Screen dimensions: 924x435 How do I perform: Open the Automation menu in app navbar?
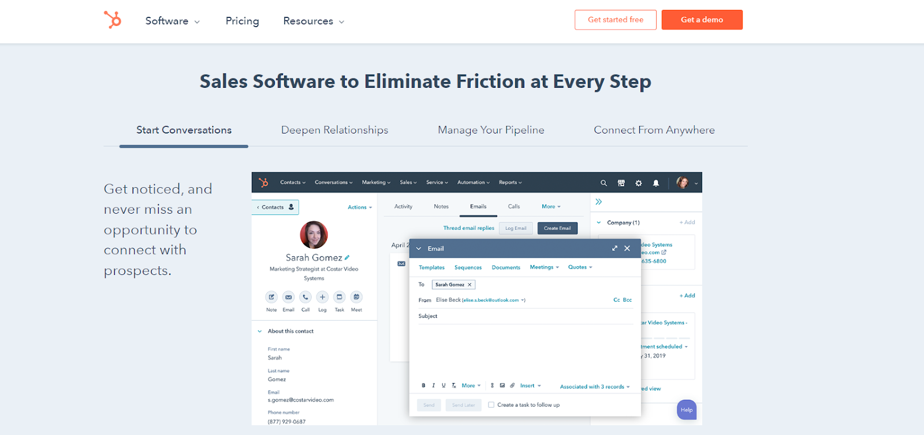click(474, 183)
